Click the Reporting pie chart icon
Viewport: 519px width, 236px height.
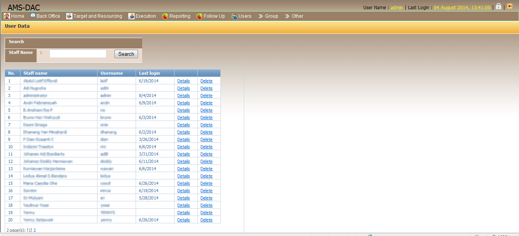pyautogui.click(x=165, y=16)
